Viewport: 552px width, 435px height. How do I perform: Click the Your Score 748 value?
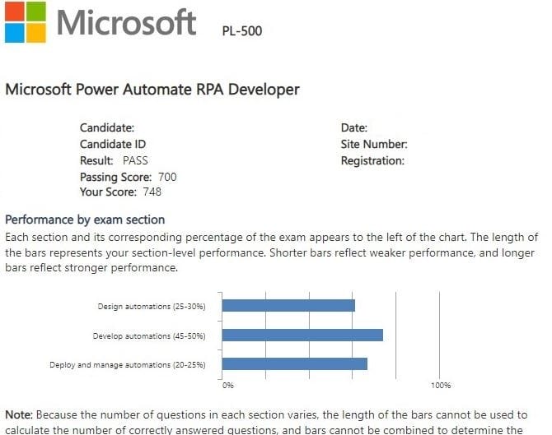click(152, 192)
